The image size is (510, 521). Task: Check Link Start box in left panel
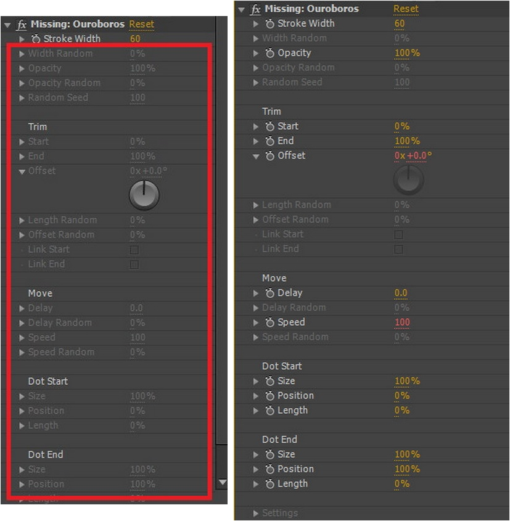[134, 250]
